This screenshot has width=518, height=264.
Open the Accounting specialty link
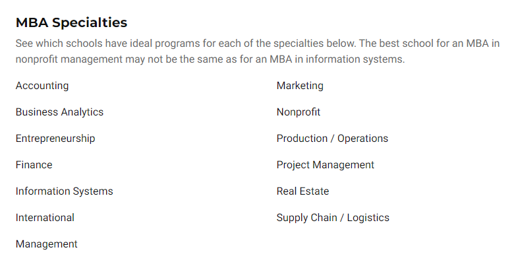42,86
